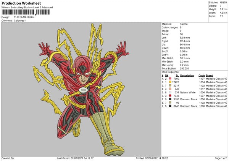The height and width of the screenshot is (161, 229).
Task: Click the khaki swatch in stop row 8
Action: [170, 103]
